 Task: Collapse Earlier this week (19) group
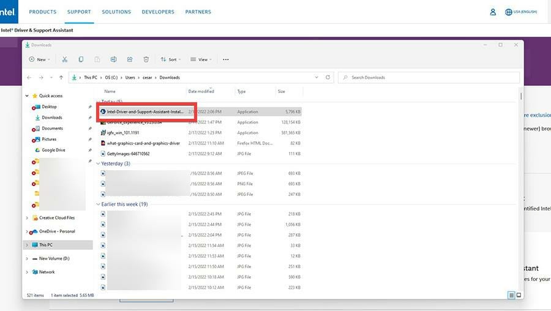[98, 204]
